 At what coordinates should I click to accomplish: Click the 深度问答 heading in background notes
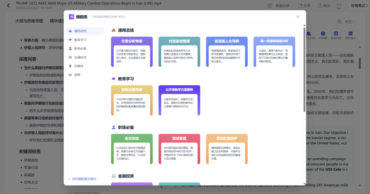click(28, 59)
